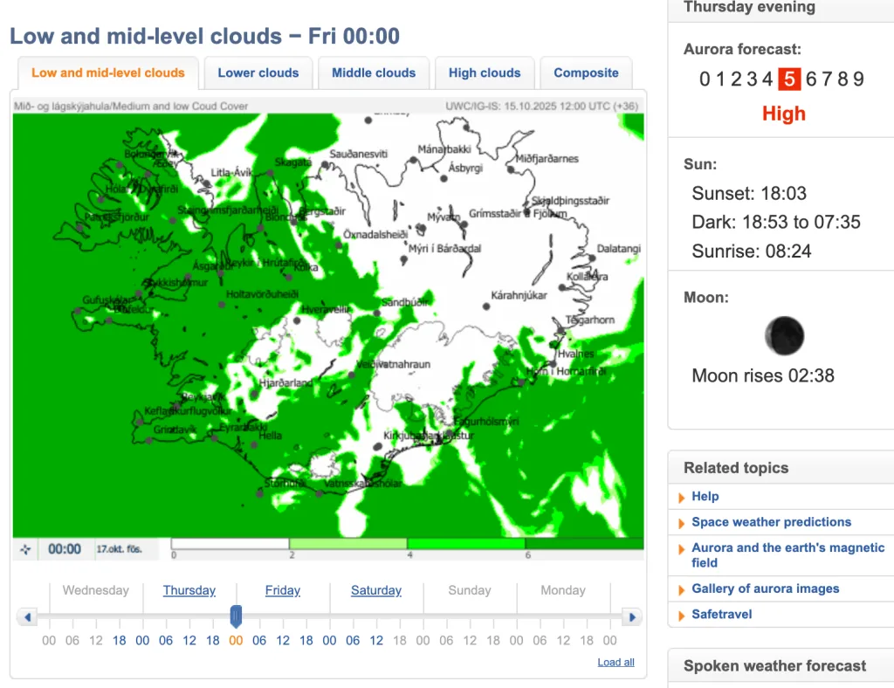
Task: Switch to the Lower clouds tab
Action: point(258,73)
